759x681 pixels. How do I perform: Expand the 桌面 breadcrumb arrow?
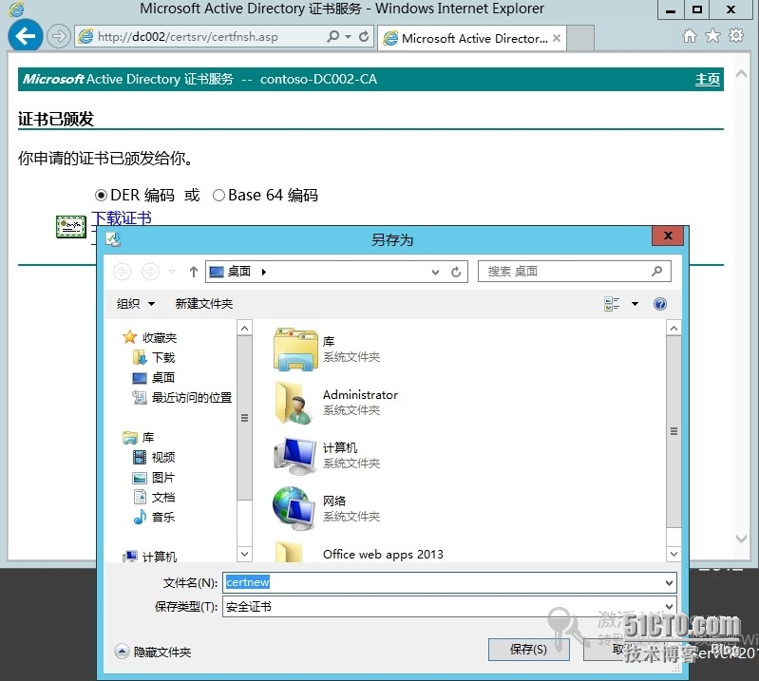(x=264, y=272)
